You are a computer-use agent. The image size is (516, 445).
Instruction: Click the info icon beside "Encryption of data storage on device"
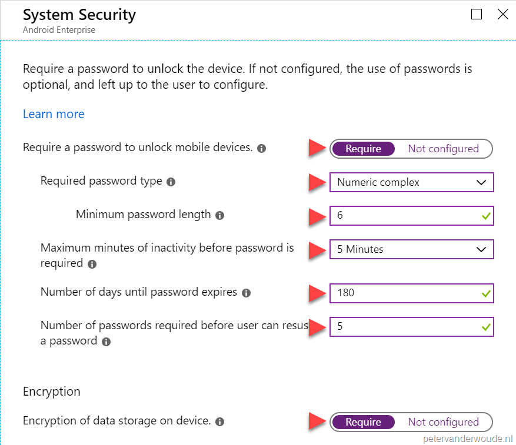pos(219,421)
